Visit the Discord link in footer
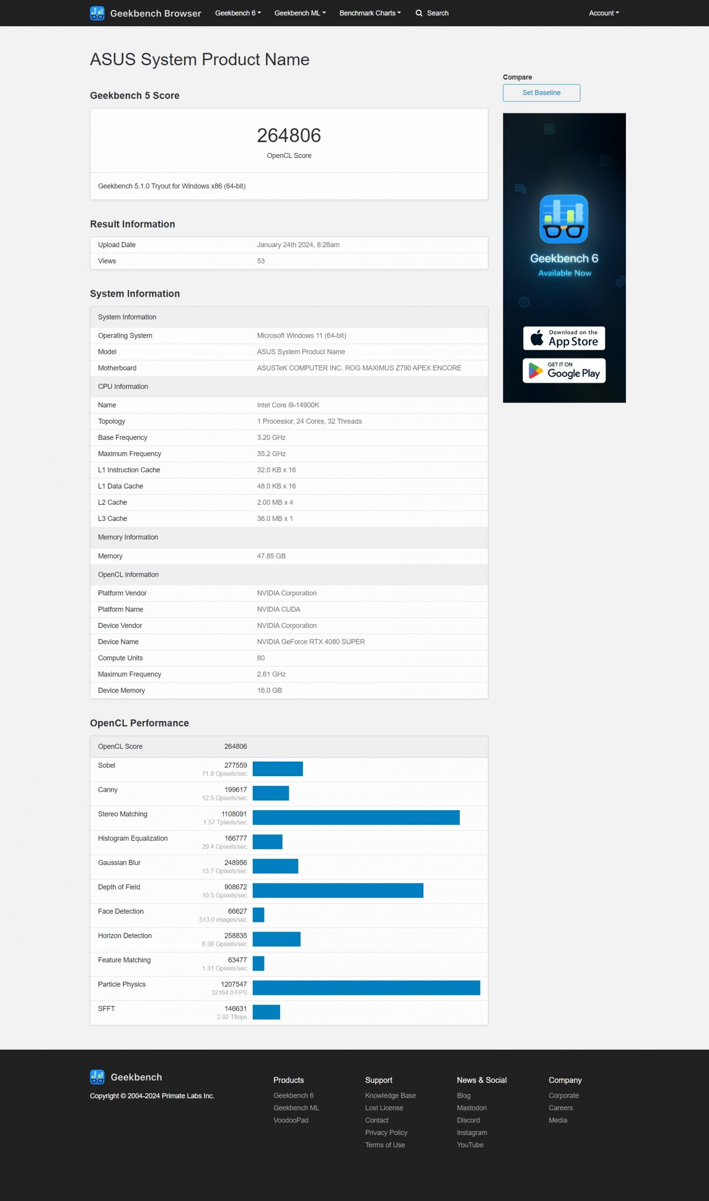 [468, 1120]
